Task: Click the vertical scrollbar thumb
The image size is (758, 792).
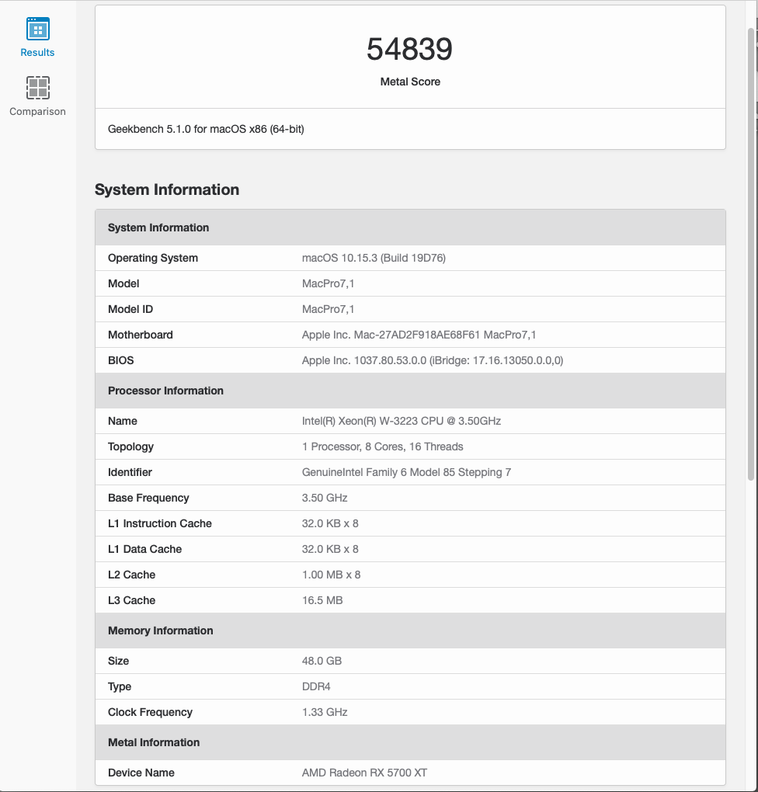Action: (751, 254)
